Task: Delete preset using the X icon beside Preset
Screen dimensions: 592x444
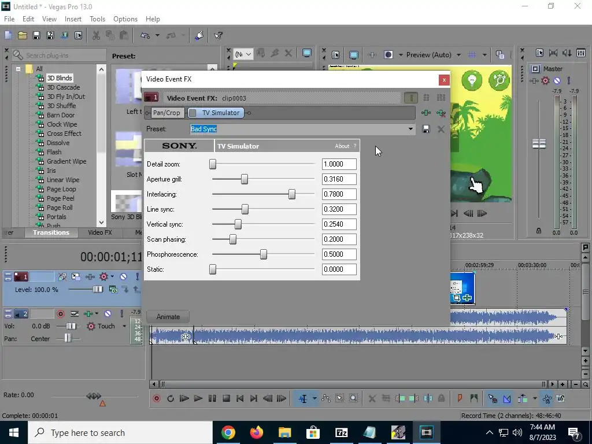Action: [441, 129]
